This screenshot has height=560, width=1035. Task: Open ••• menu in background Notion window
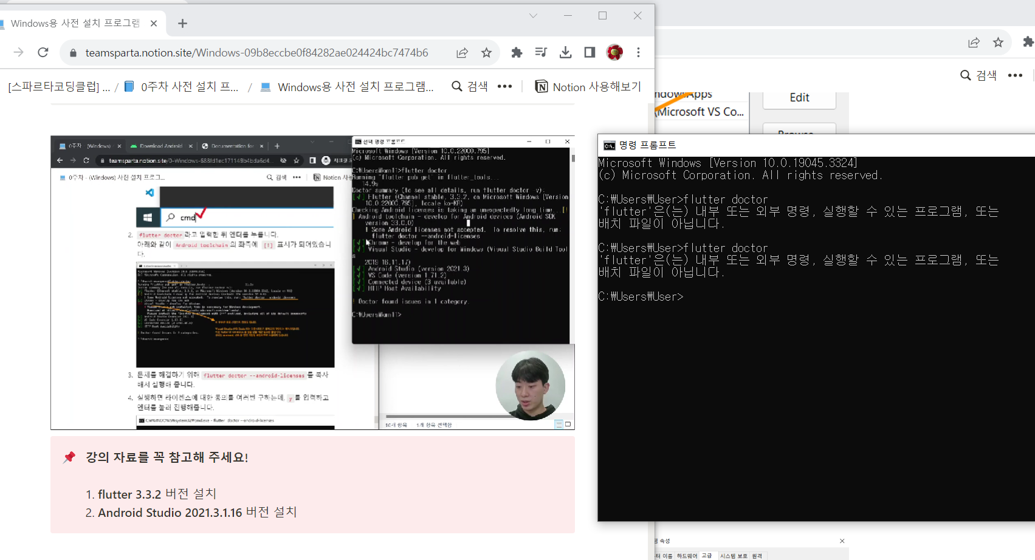(1015, 75)
